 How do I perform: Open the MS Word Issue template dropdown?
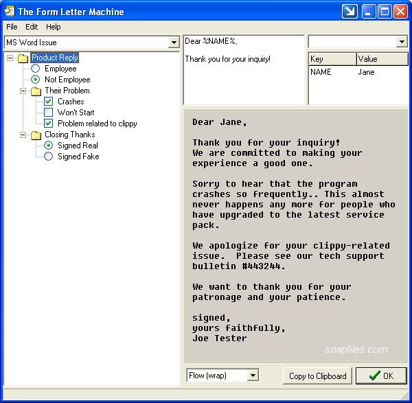point(174,43)
